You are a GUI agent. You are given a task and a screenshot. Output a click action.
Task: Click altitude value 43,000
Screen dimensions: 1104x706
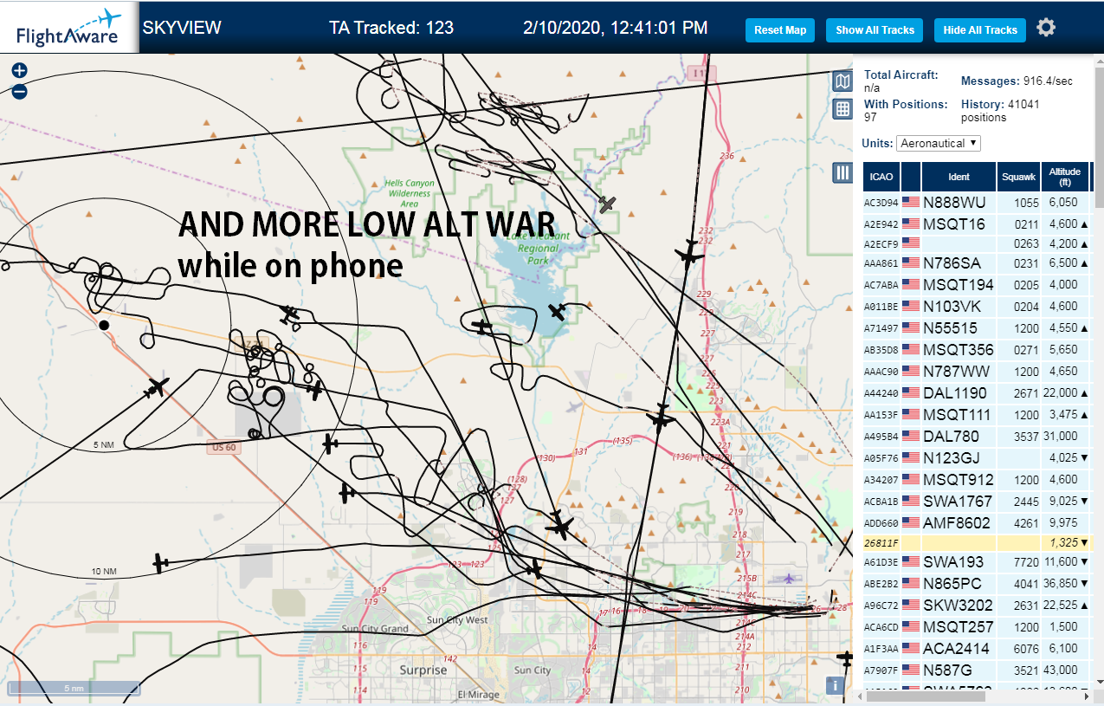[1062, 670]
